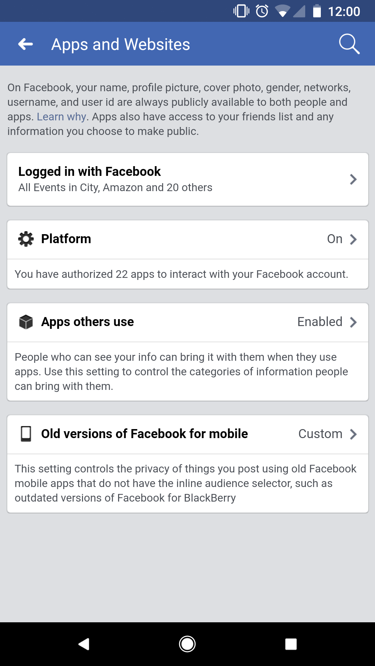Select the Apps others use entry
375x666 pixels.
[87, 322]
